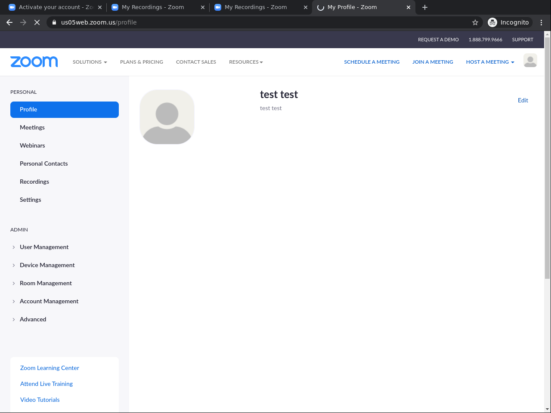Screen dimensions: 551x413
Task: Click the page vertical scrollbar
Action: click(x=547, y=158)
